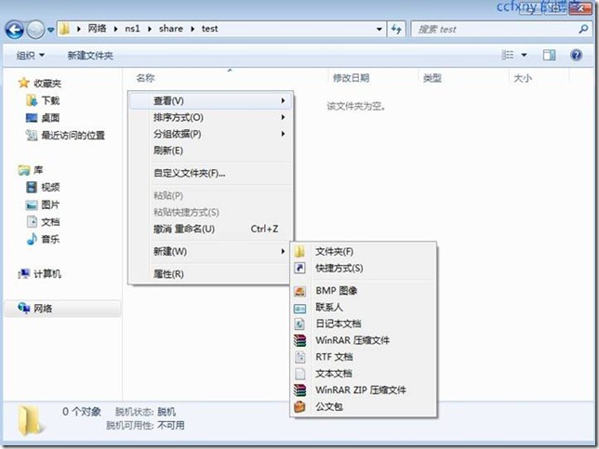599x449 pixels.
Task: Click the Forward navigation arrow button
Action: point(36,30)
